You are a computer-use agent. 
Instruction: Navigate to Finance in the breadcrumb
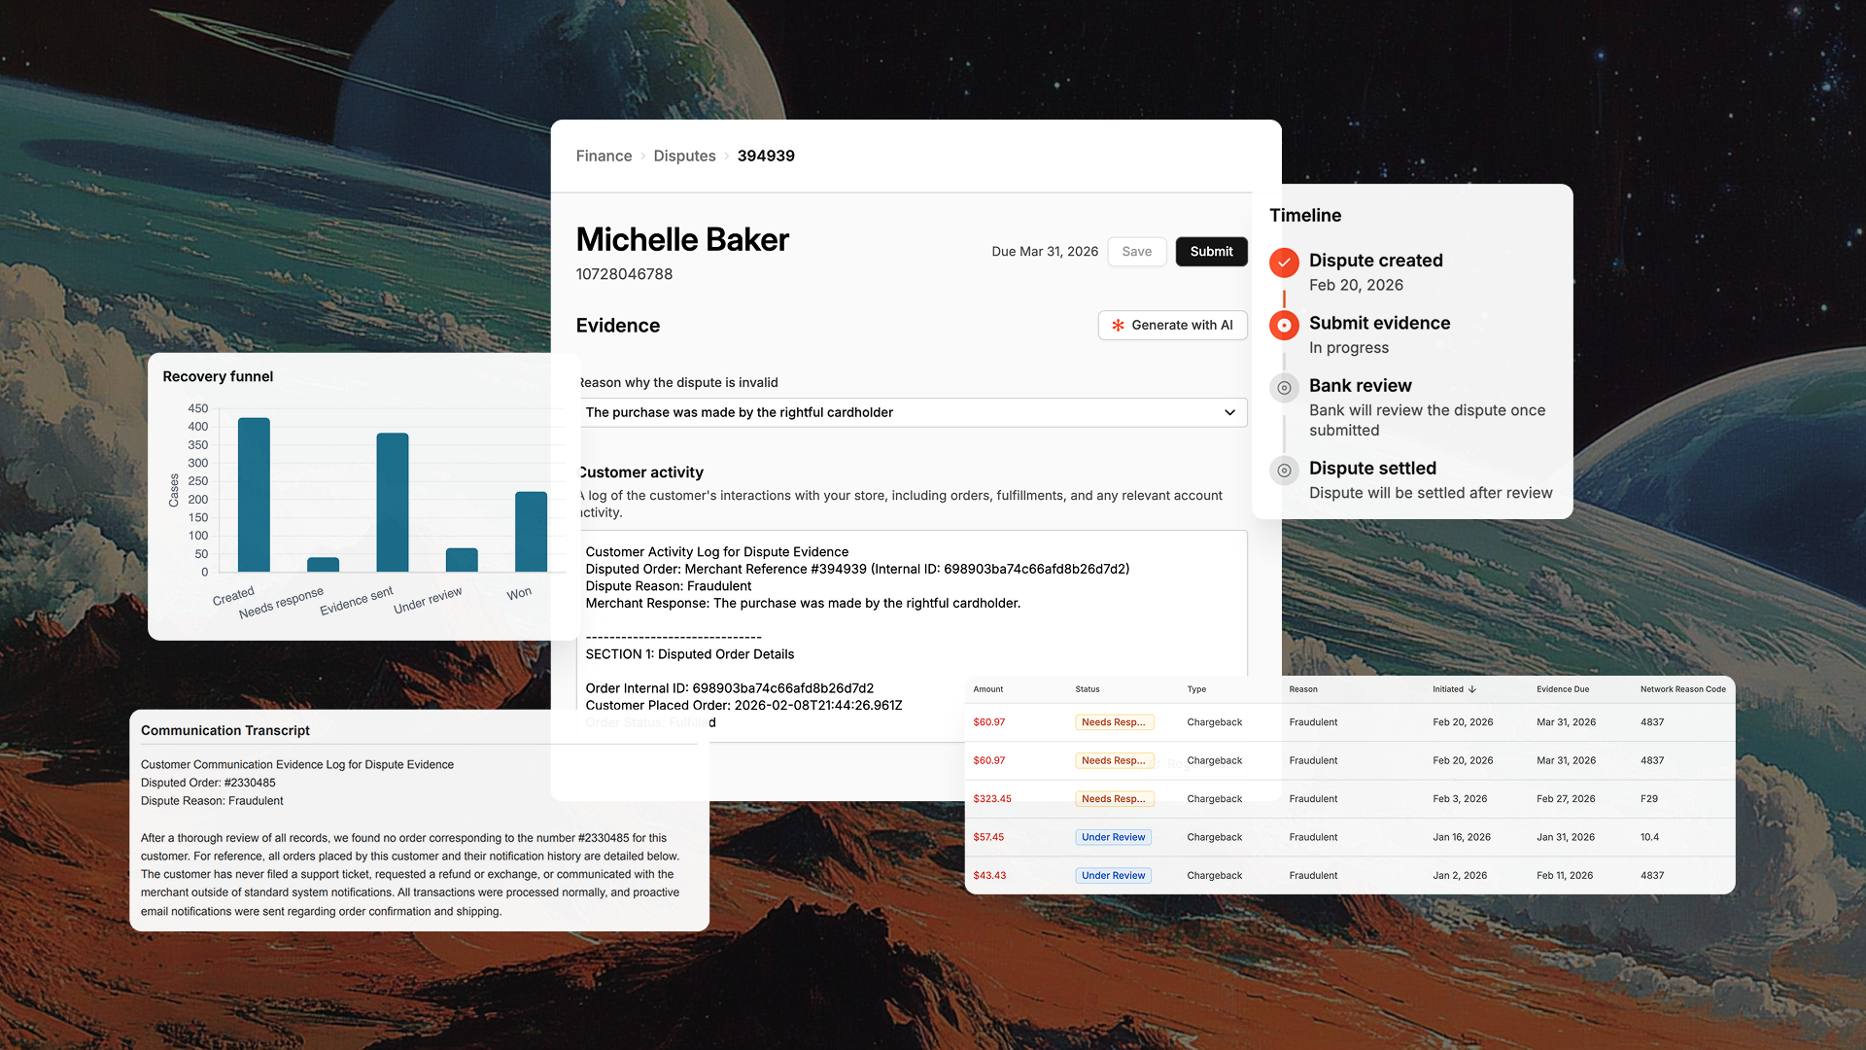(604, 157)
